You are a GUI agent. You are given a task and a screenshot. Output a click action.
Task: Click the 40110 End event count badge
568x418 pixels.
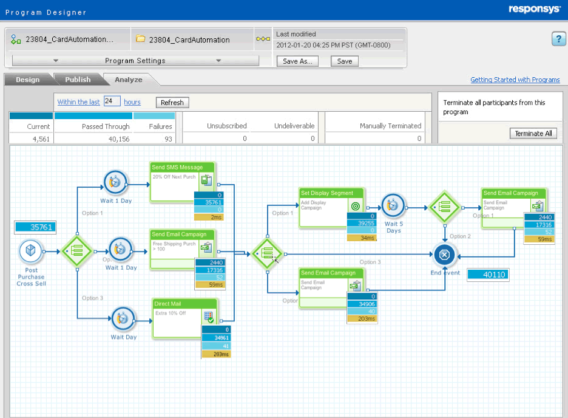point(488,275)
